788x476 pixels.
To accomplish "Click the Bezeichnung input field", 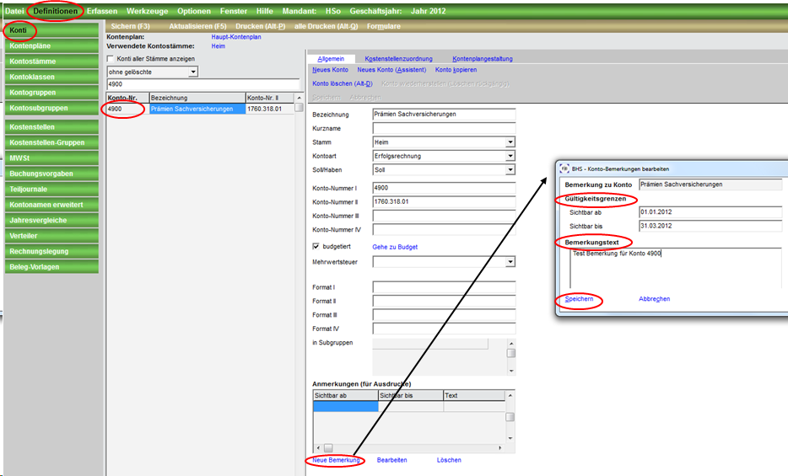I will [444, 115].
